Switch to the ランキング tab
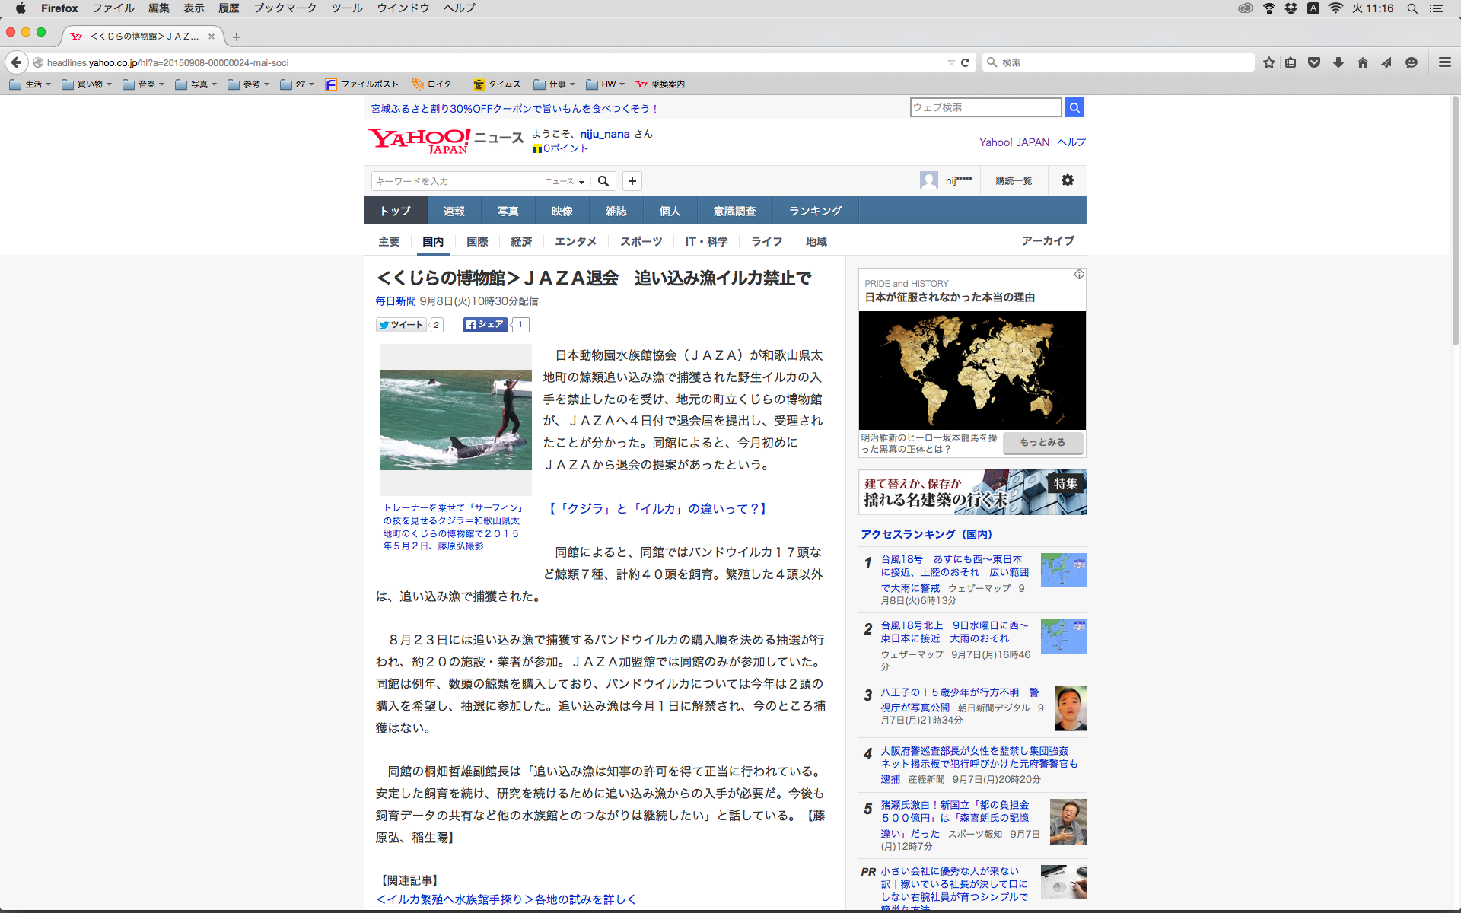1461x913 pixels. 815,211
